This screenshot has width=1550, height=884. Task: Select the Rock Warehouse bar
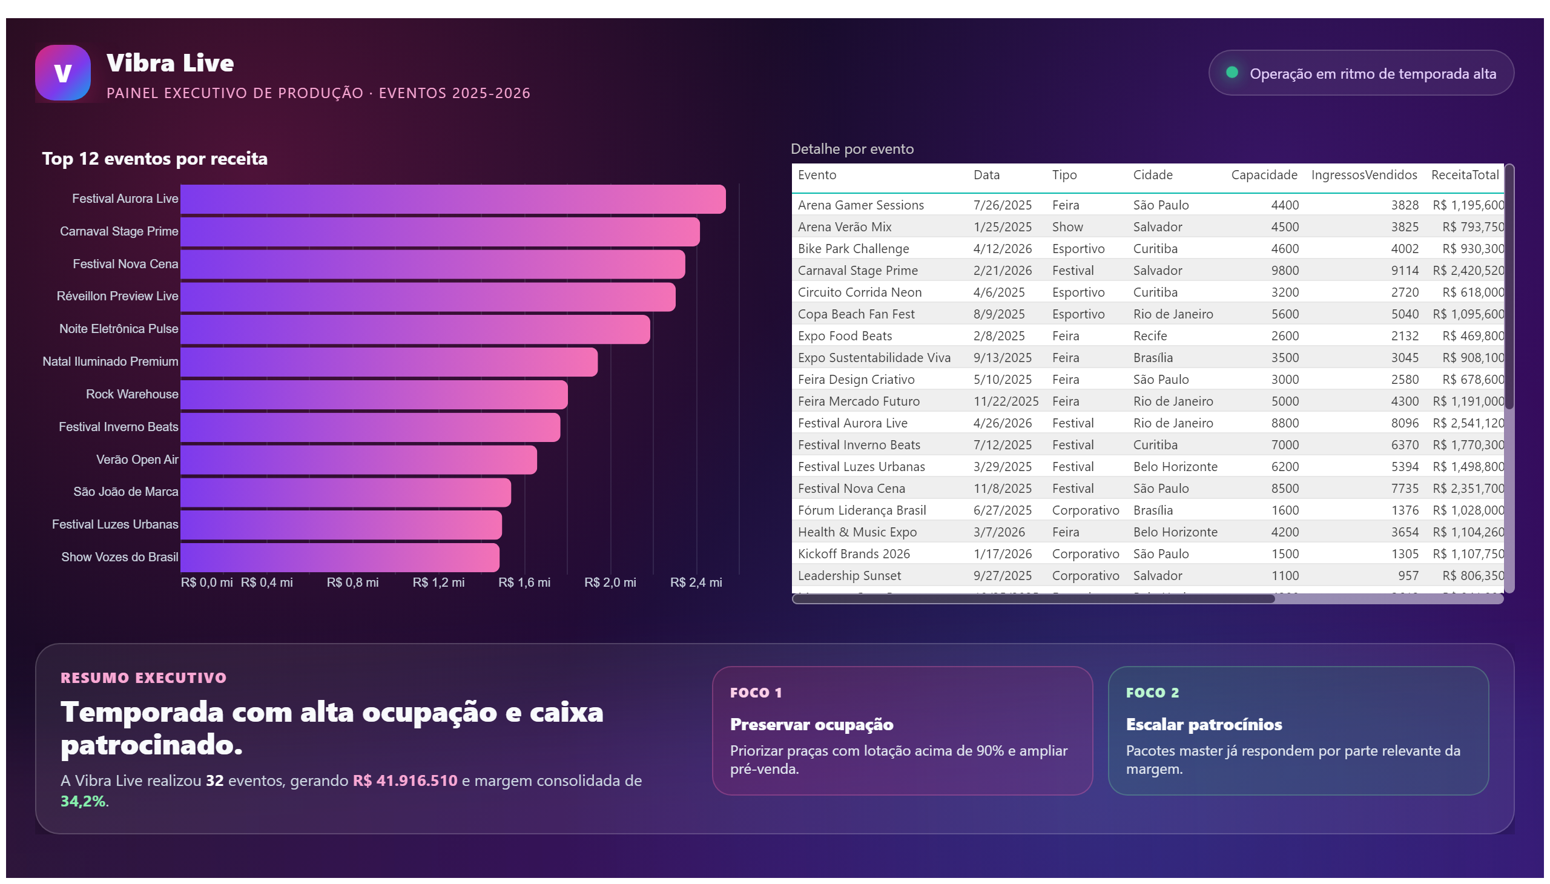point(374,395)
